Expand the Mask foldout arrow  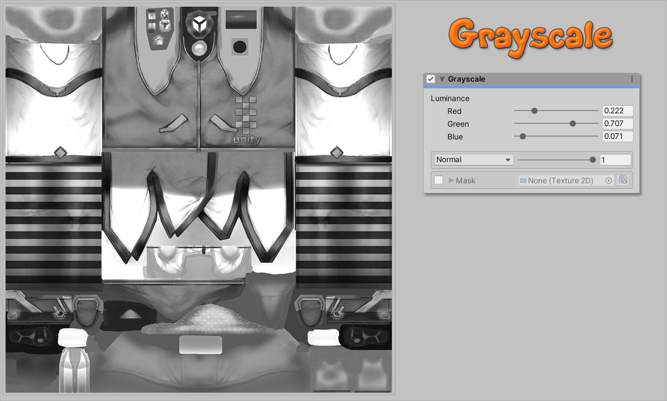pyautogui.click(x=451, y=181)
